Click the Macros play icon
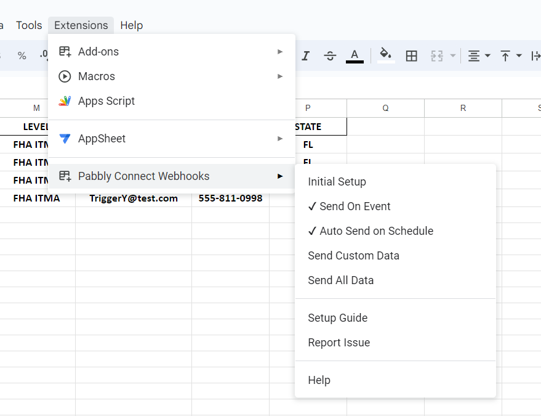Viewport: 541px width, 416px height. click(x=65, y=76)
